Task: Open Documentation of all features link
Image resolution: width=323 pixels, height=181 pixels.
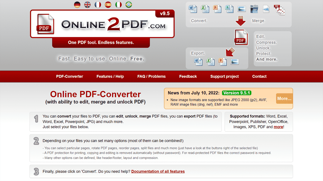Action: pos(158,171)
